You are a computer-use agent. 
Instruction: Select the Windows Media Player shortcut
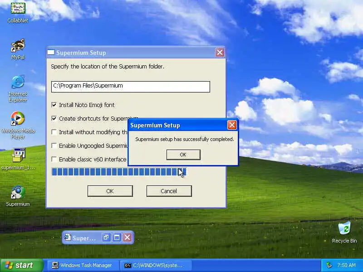[x=18, y=125]
